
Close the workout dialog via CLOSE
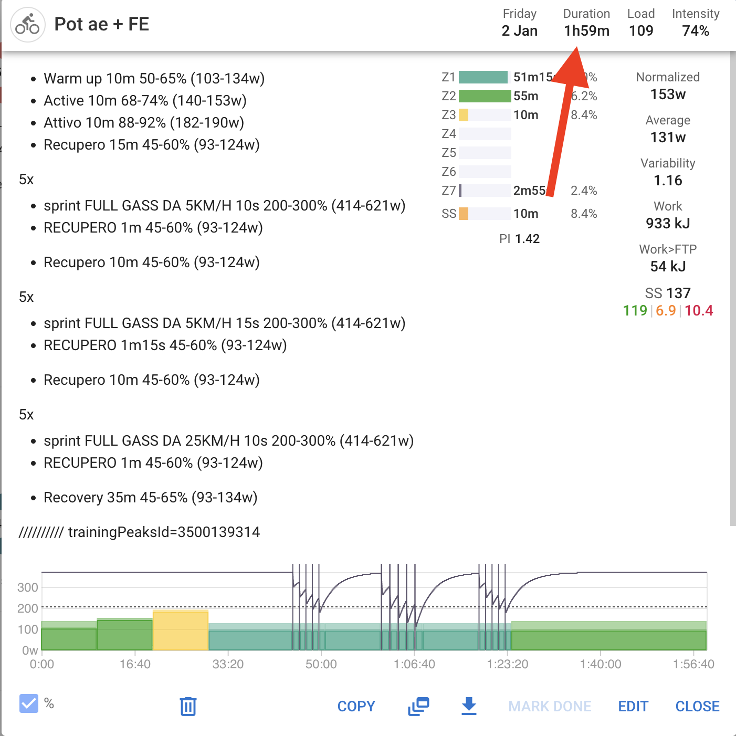(x=697, y=706)
